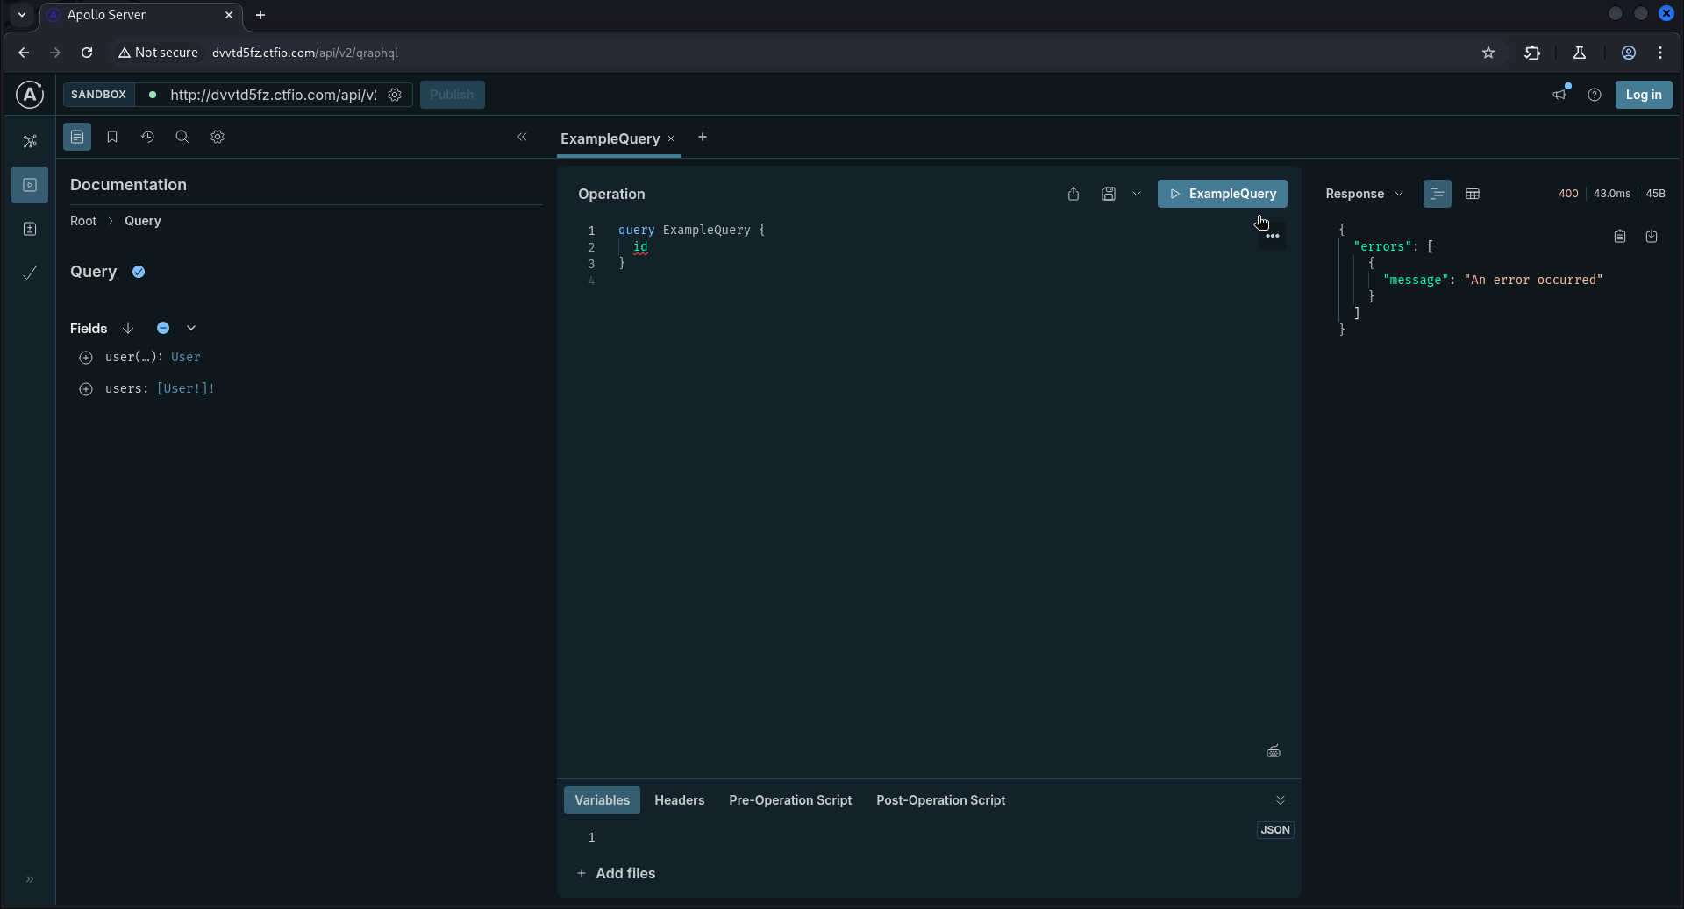This screenshot has height=909, width=1684.
Task: Add the user field to operation
Action: click(86, 358)
